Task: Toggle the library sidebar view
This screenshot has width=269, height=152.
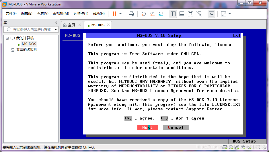Action: point(173,14)
